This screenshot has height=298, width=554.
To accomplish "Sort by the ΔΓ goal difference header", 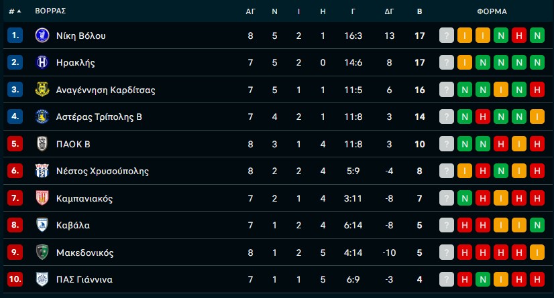I will pos(389,11).
